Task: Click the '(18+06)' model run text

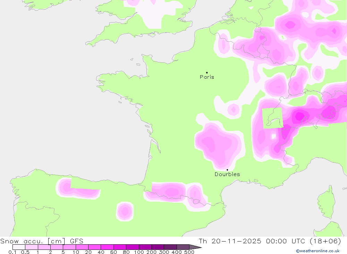Action: [325, 241]
